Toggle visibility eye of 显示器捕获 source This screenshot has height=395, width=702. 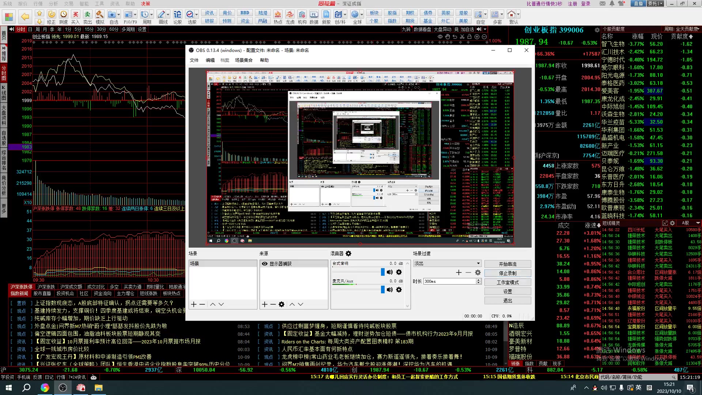pyautogui.click(x=264, y=264)
